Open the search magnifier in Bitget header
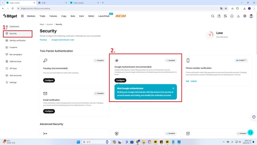 click(212, 16)
